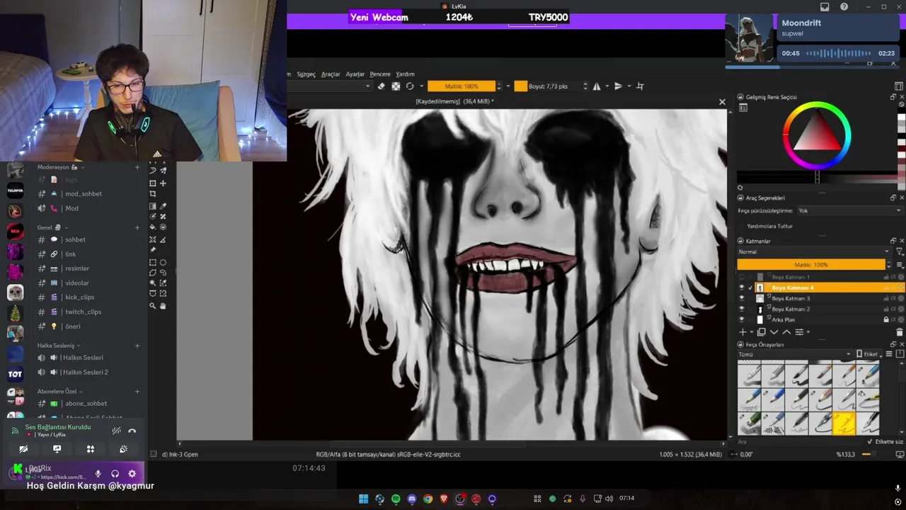Hide the Arka Plan layer
Image resolution: width=906 pixels, height=510 pixels.
click(742, 319)
